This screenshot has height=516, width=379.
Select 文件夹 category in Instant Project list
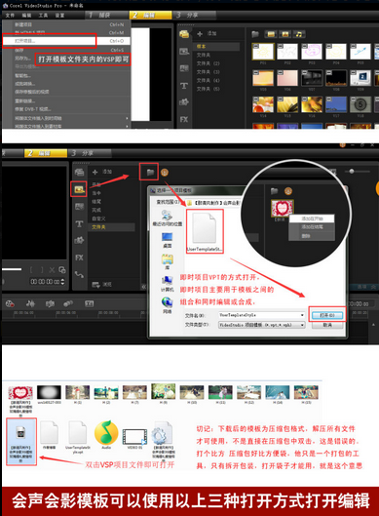pos(111,227)
